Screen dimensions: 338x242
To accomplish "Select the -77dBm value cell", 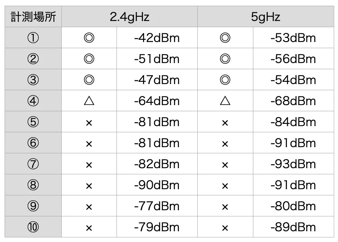I will pos(157,206).
